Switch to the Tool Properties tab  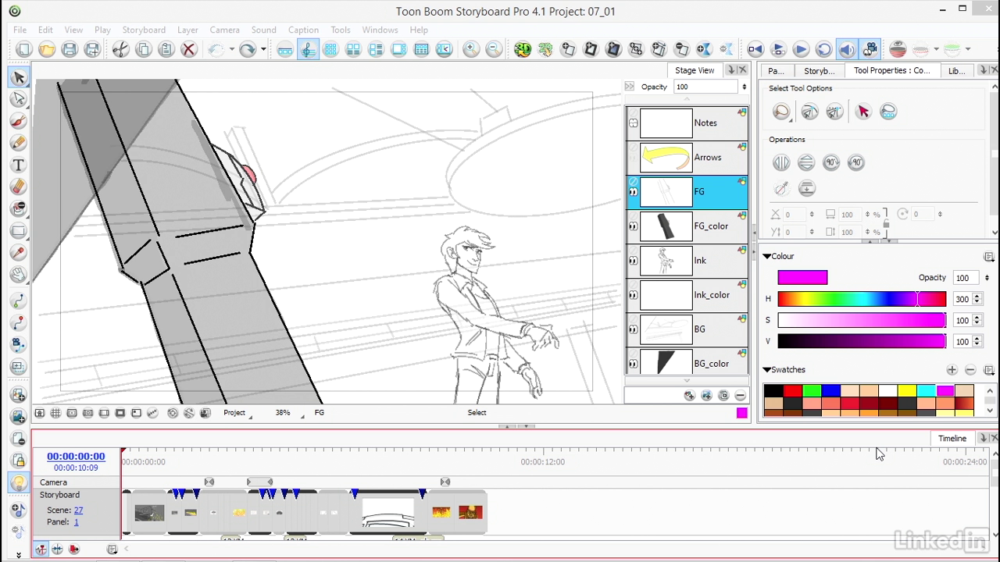891,70
